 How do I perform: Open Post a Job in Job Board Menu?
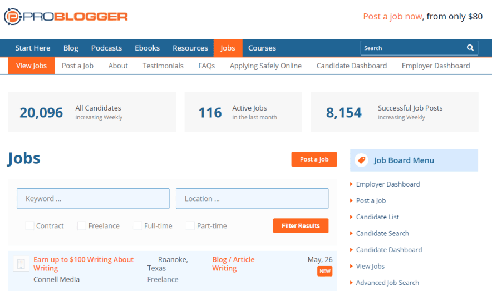pyautogui.click(x=371, y=200)
